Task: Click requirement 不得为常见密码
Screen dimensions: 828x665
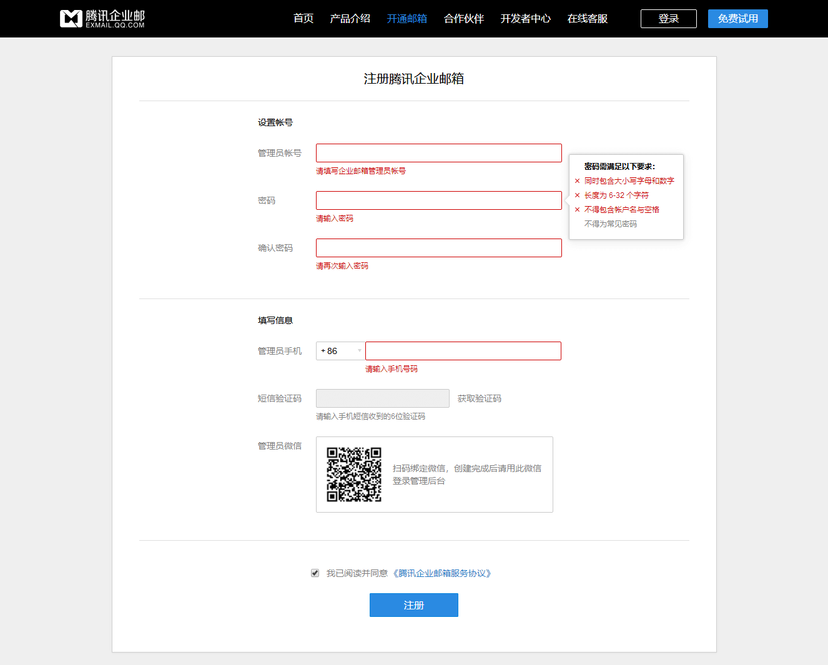Action: pyautogui.click(x=611, y=224)
